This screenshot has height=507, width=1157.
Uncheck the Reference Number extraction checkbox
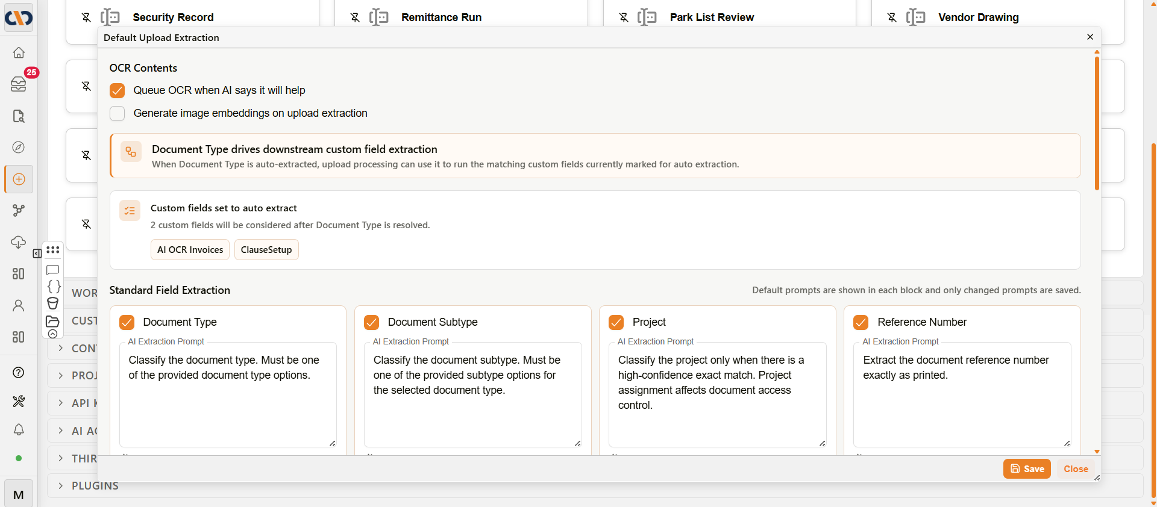pos(861,322)
